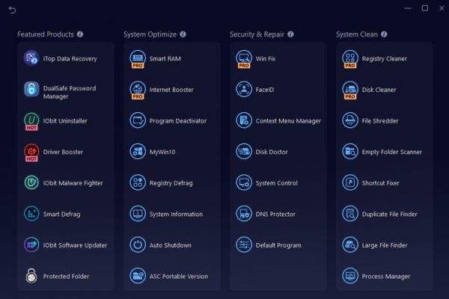
Task: Maximize the window
Action: coord(425,8)
